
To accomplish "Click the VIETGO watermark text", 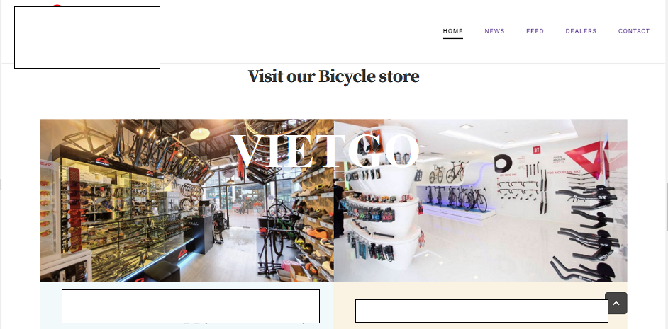I will click(x=326, y=151).
